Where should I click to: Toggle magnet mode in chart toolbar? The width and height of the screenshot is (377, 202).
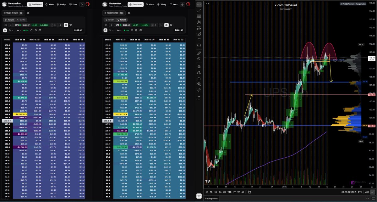click(199, 67)
